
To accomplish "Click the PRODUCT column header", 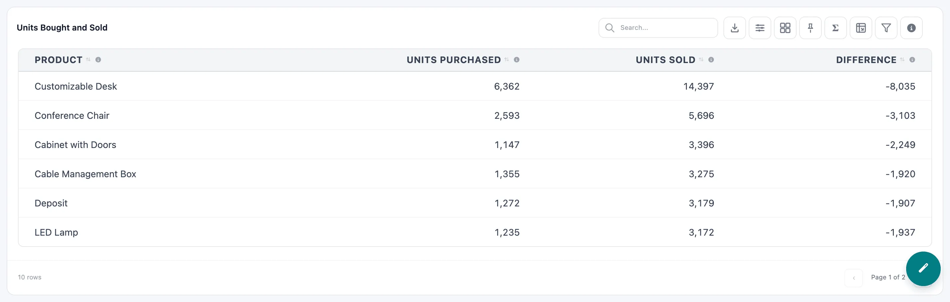I will coord(59,60).
